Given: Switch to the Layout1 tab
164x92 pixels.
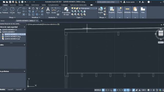Looking at the screenshot, I should (x=11, y=89).
